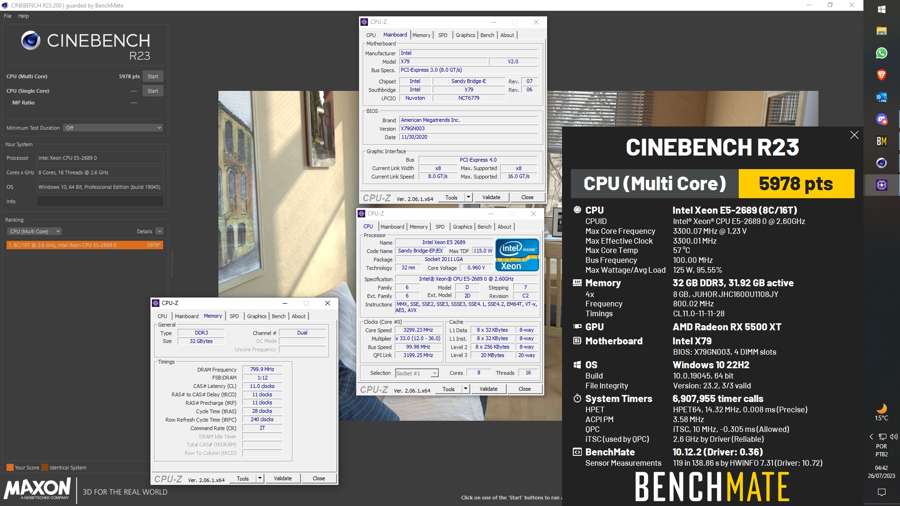Click the Intel Xeon logo in CPU-Z
900x506 pixels.
517,255
